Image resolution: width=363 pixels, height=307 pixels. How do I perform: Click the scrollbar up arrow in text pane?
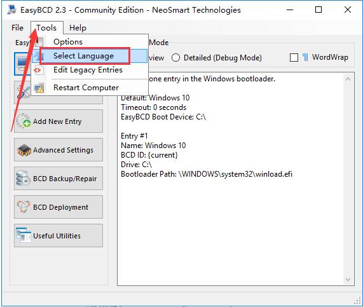(348, 79)
